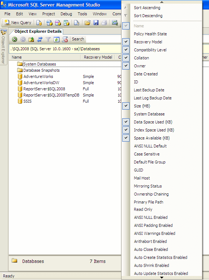Click the green Back arrow

point(15,39)
